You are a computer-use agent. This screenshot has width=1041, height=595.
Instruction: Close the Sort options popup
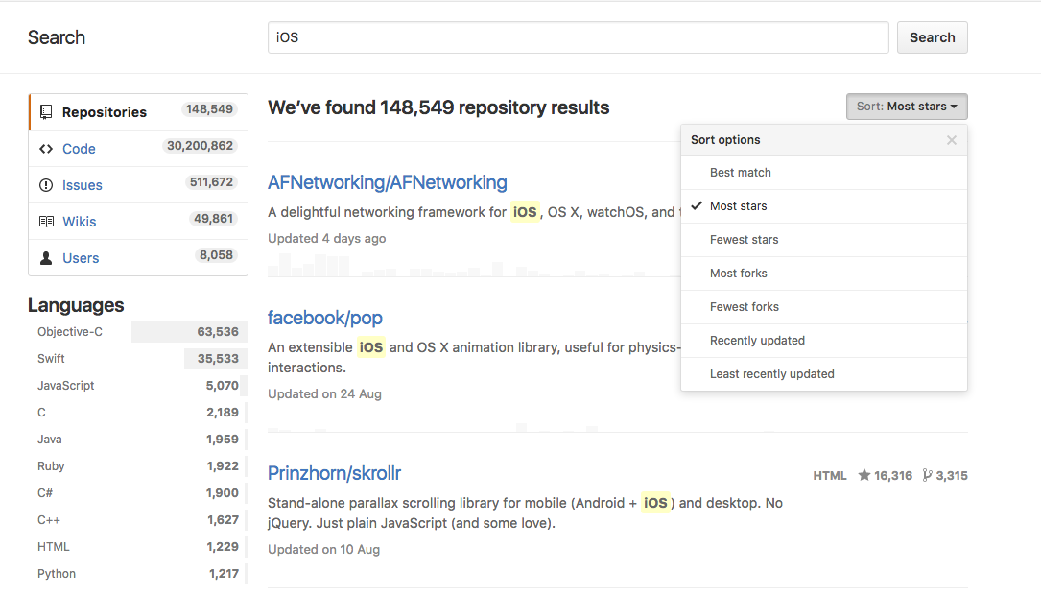tap(952, 140)
